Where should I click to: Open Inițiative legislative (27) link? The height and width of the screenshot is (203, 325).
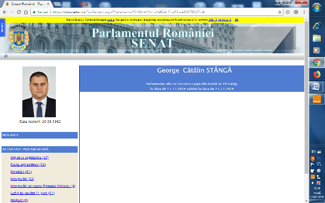[x=29, y=158]
